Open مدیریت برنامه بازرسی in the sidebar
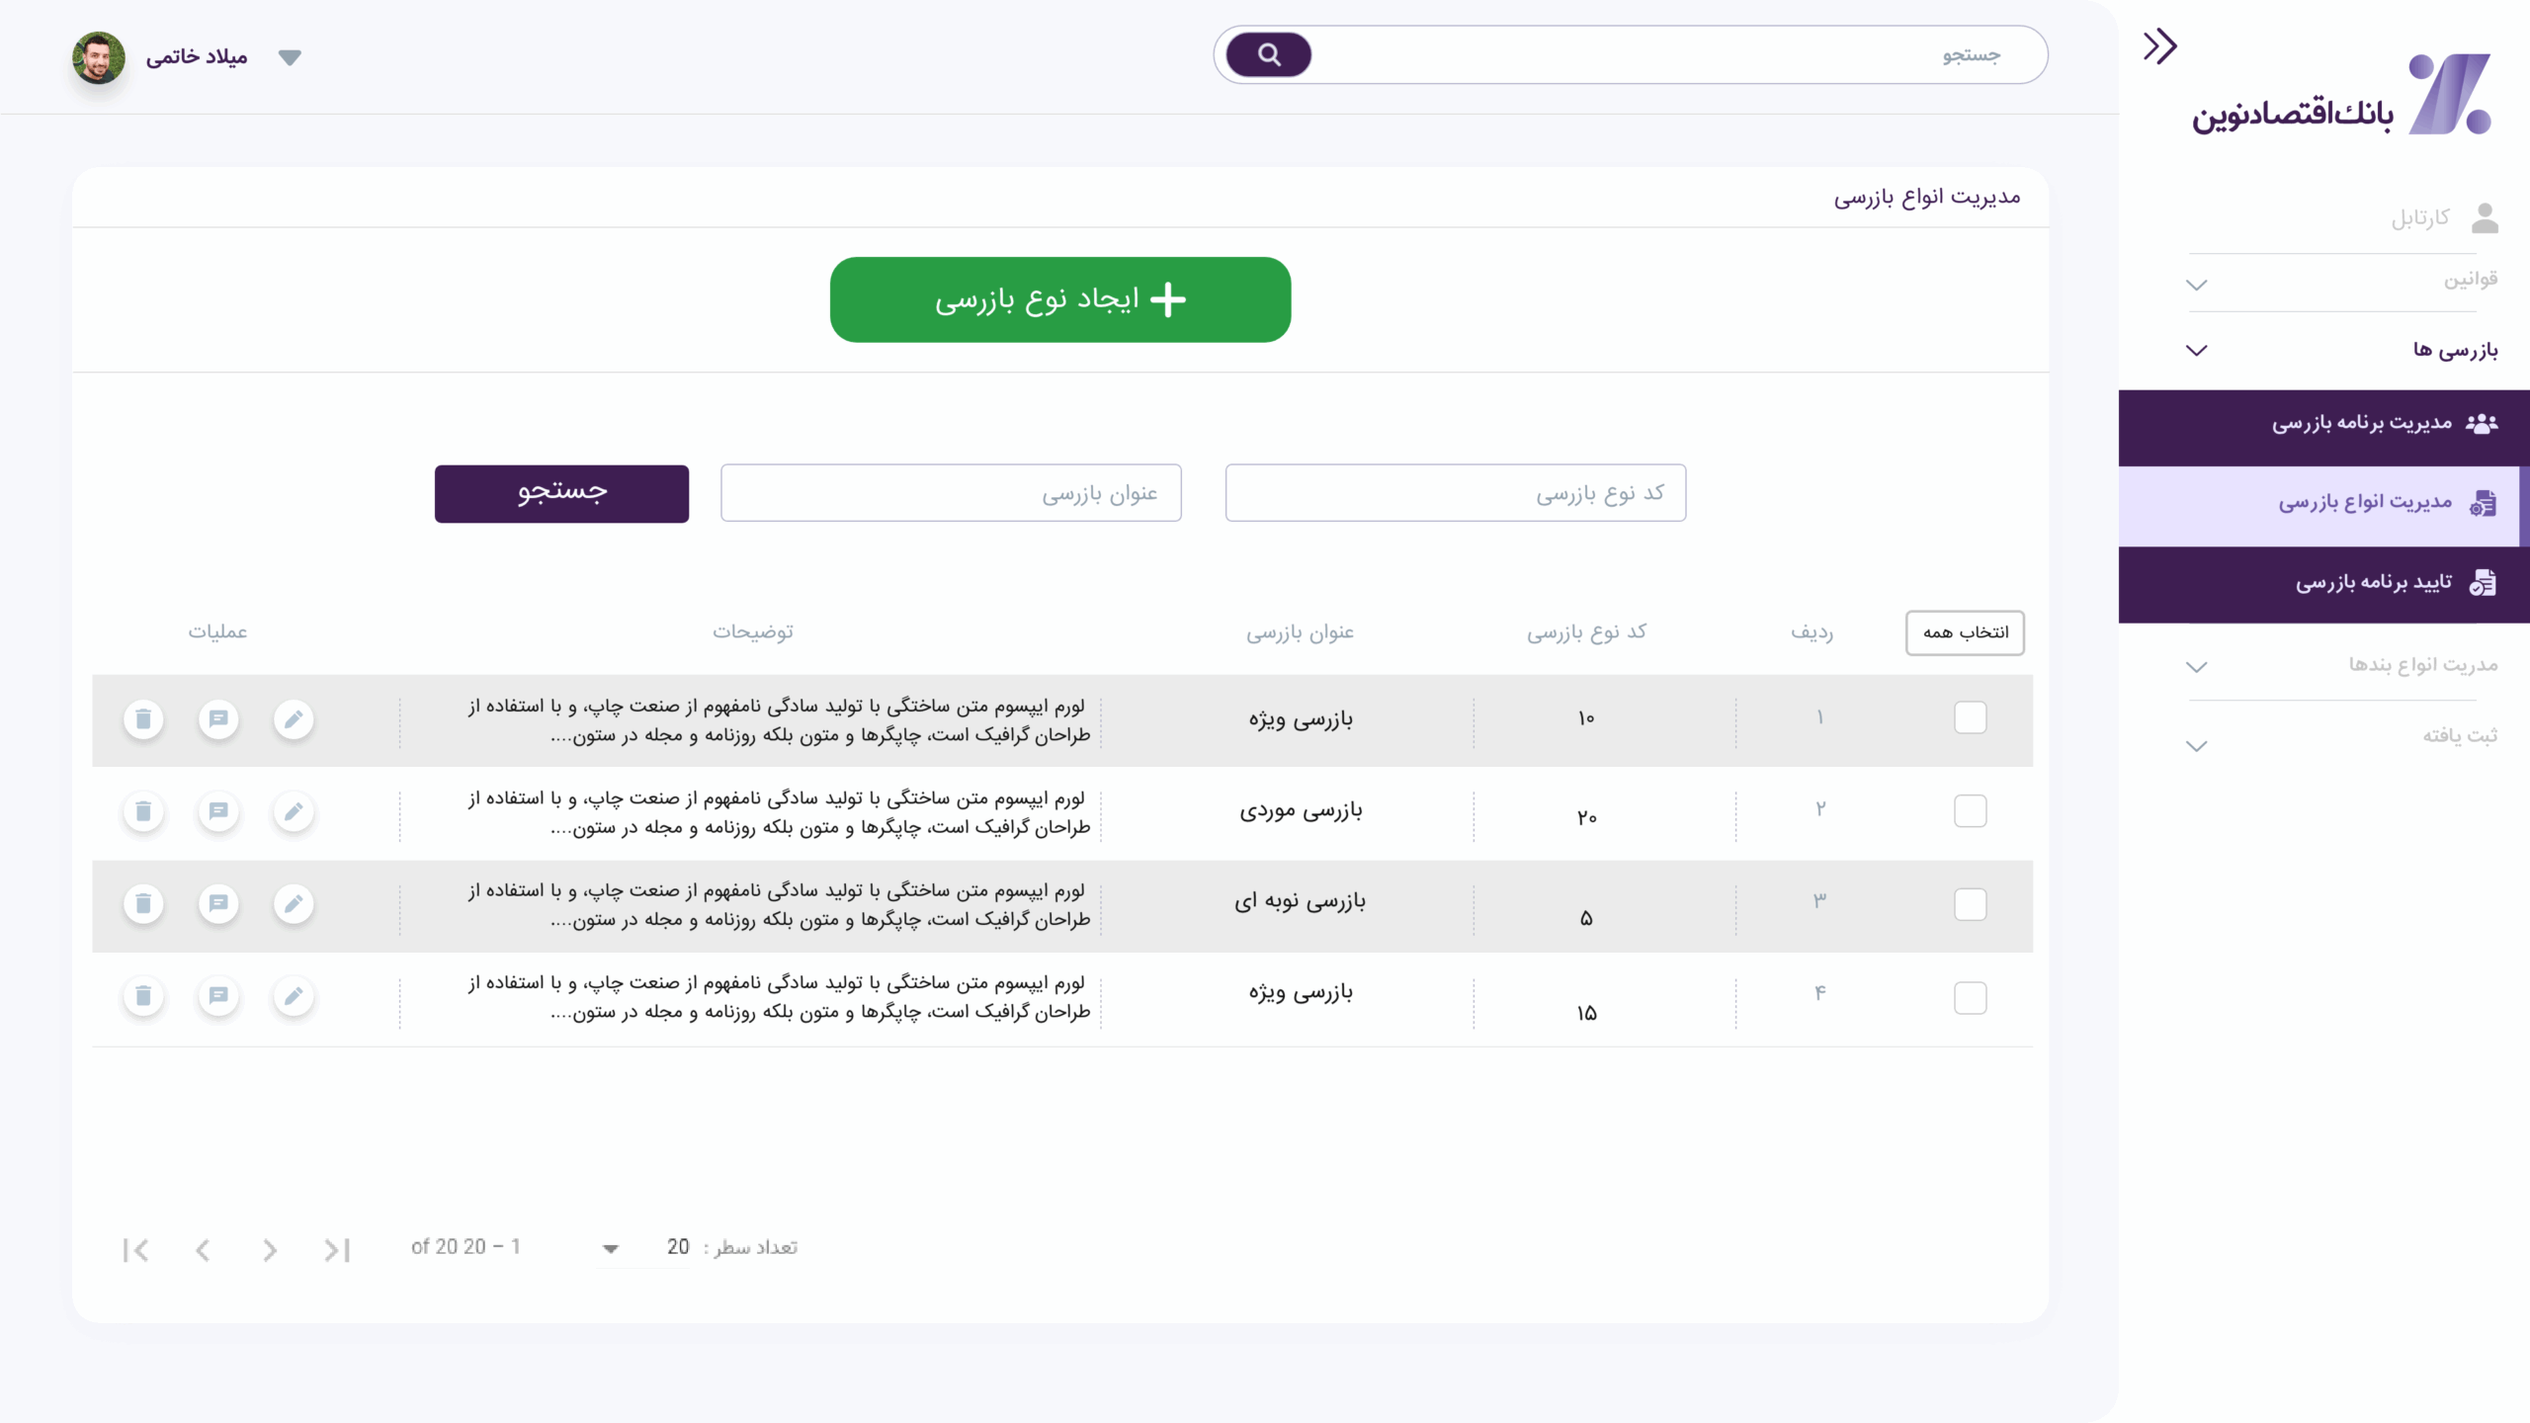 (2362, 424)
